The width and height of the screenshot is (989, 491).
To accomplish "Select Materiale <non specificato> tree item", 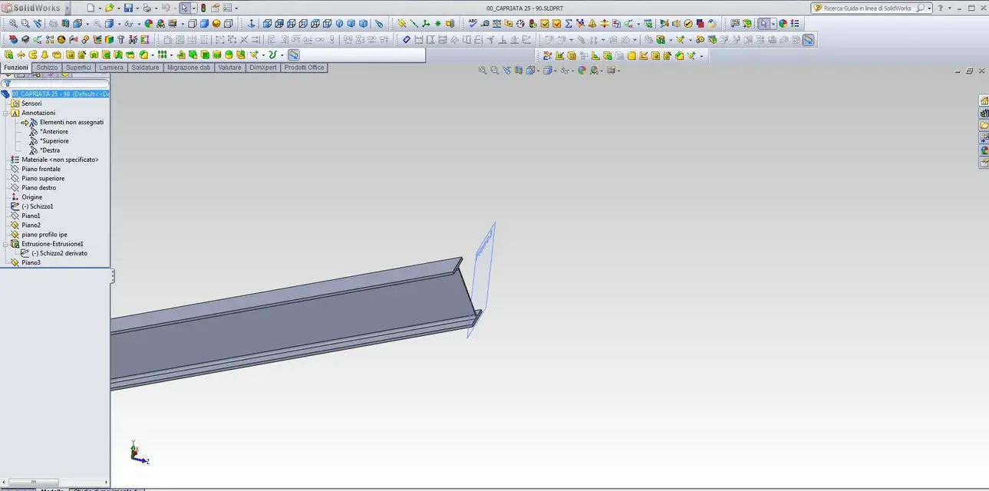I will (60, 160).
